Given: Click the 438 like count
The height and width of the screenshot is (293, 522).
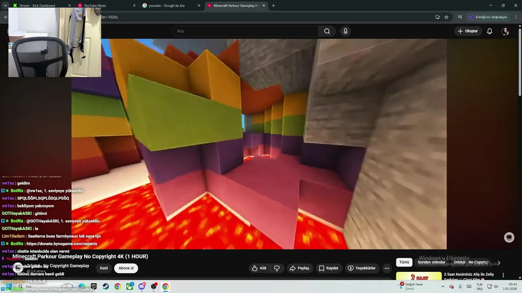Looking at the screenshot, I should [263, 268].
